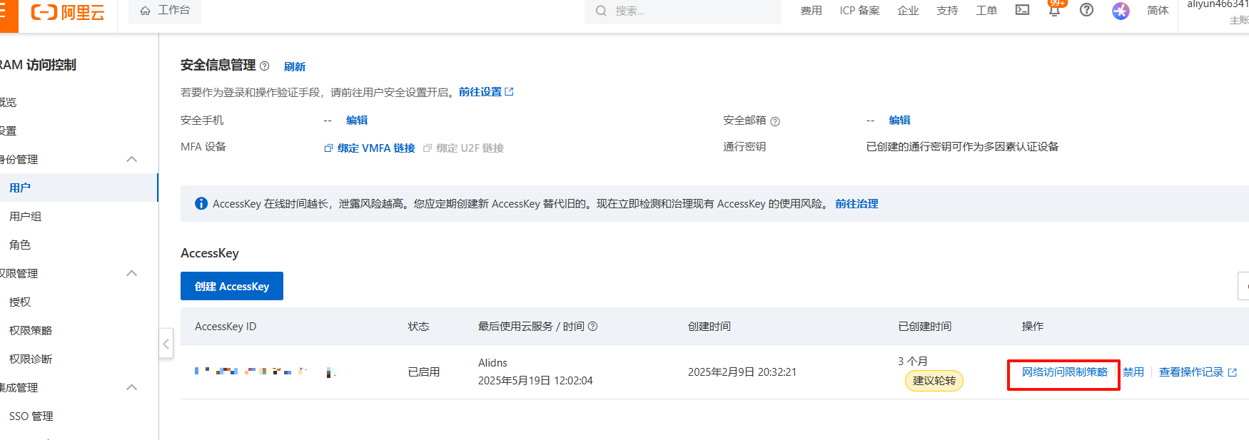Open the ICP 备案 menu
This screenshot has width=1249, height=440.
click(859, 11)
